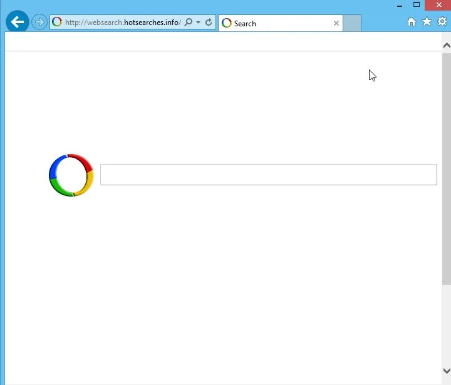This screenshot has height=385, width=451.
Task: Close the browser window
Action: pos(439,5)
